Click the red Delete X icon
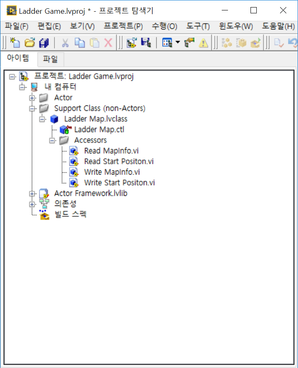The image size is (298, 368). click(x=108, y=43)
